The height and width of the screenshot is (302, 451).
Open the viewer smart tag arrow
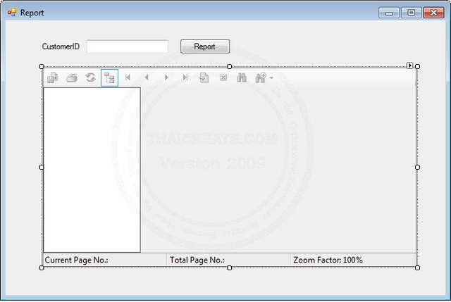tap(409, 65)
